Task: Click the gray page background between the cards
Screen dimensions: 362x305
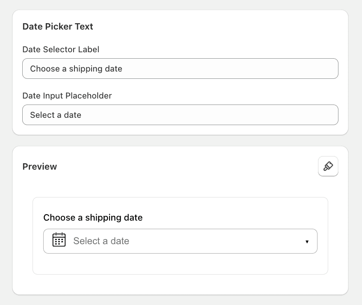Action: pos(180,141)
